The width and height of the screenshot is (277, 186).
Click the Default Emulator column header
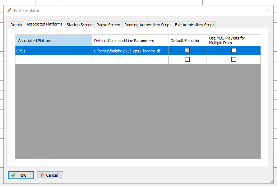(x=188, y=41)
